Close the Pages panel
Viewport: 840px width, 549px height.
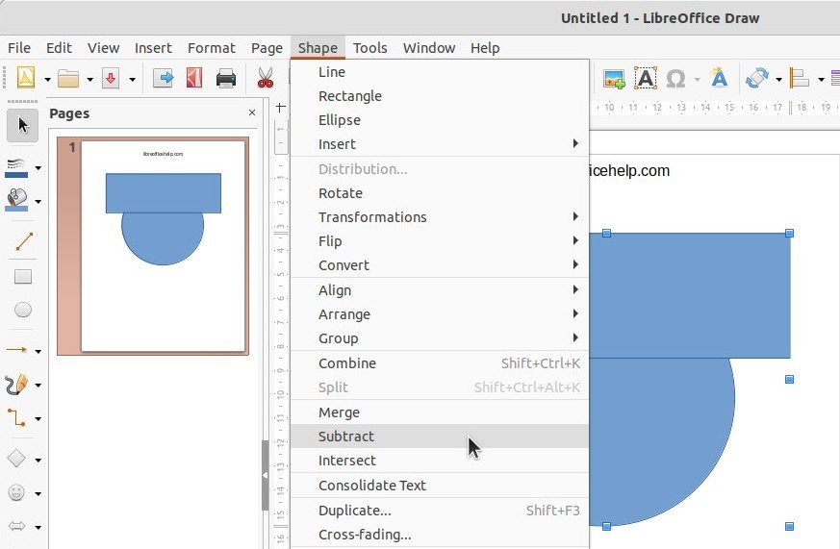252,112
